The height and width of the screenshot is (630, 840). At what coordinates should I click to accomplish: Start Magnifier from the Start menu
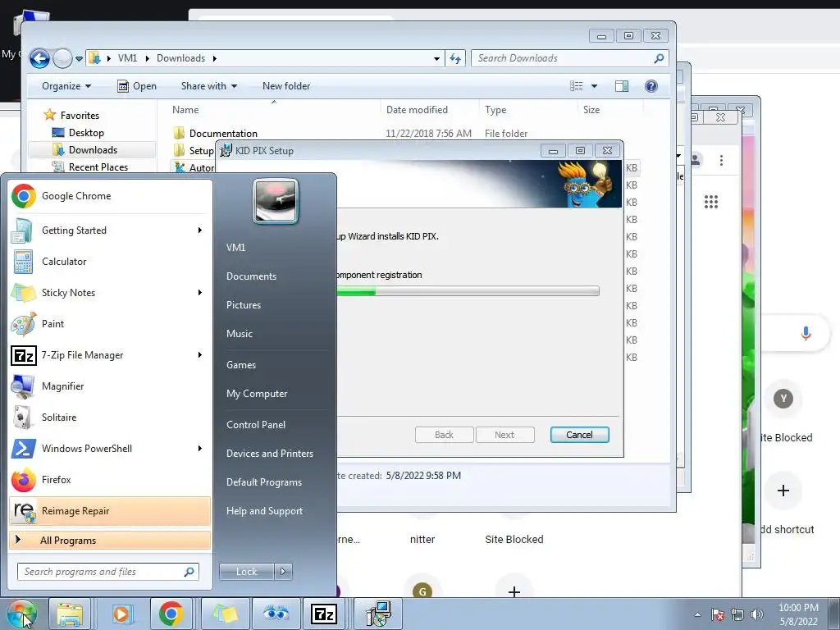pyautogui.click(x=110, y=386)
